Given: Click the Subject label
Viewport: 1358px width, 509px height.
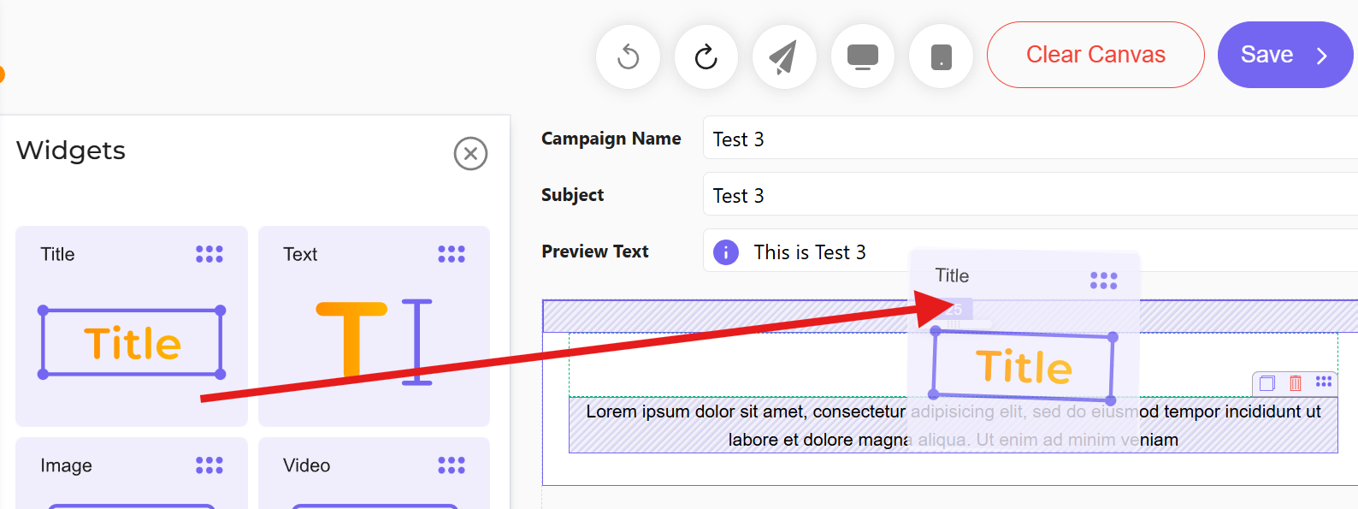Looking at the screenshot, I should click(x=572, y=195).
